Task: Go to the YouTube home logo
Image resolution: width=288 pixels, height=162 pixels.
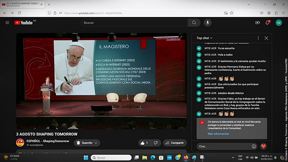Action: pyautogui.click(x=23, y=23)
